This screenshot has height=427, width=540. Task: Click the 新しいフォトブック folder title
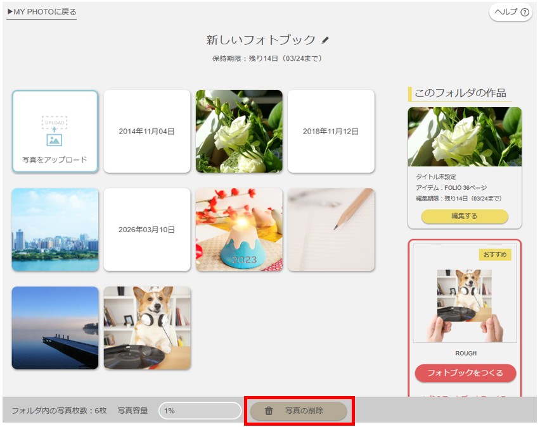click(x=260, y=40)
